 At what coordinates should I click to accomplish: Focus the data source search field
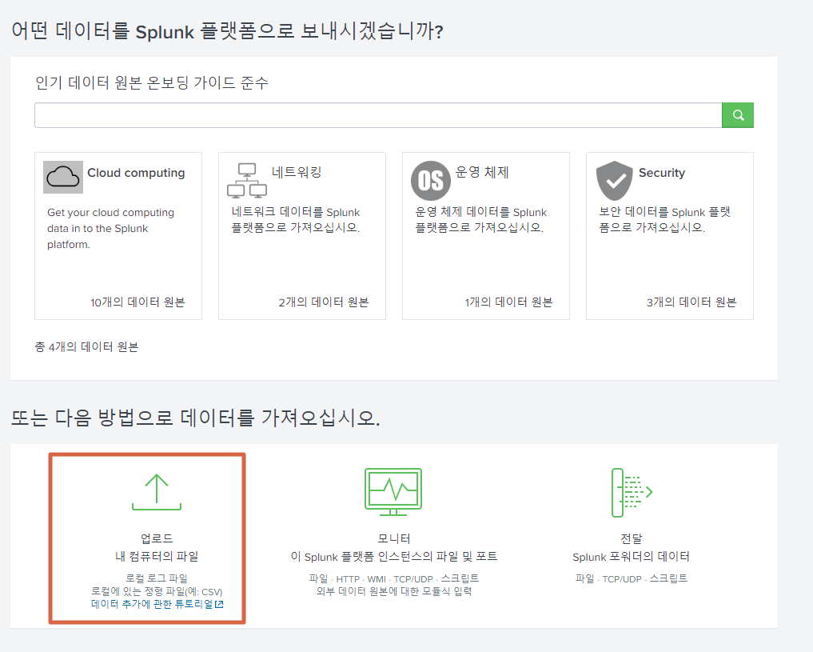pyautogui.click(x=378, y=115)
